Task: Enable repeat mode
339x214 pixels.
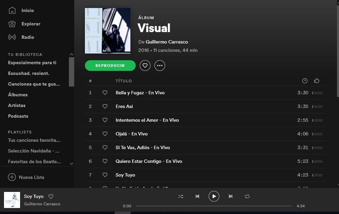Action: tap(247, 197)
